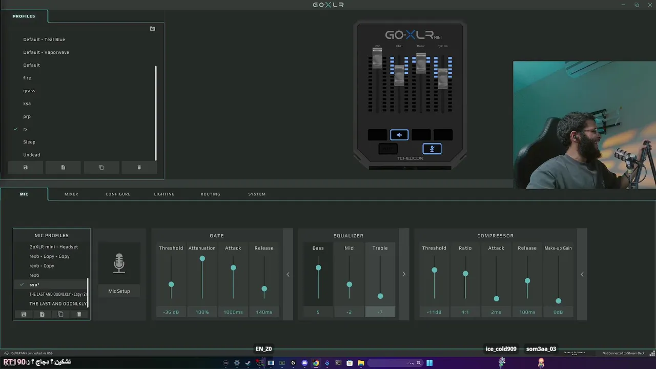Save the current mic profile
The width and height of the screenshot is (656, 369).
click(24, 314)
